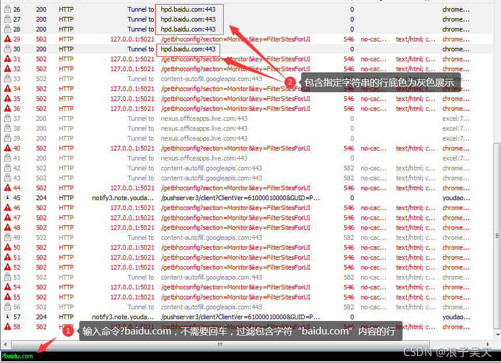Viewport: 501px width, 363px height.
Task: Click the blue info icon of session 45
Action: [8, 197]
